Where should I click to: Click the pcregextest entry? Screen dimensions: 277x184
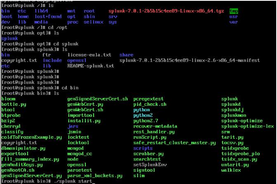tap(148, 99)
